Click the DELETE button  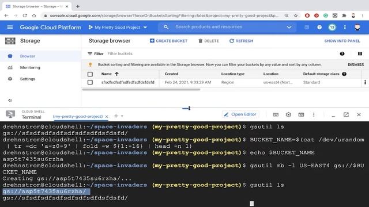(209, 41)
